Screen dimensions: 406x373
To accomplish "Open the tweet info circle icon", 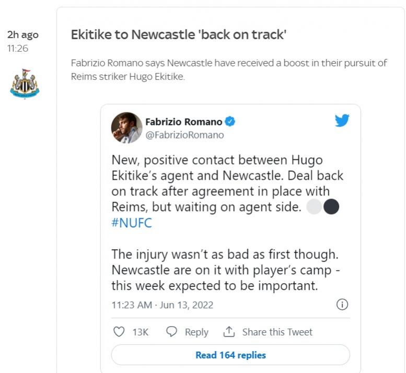I will point(342,305).
